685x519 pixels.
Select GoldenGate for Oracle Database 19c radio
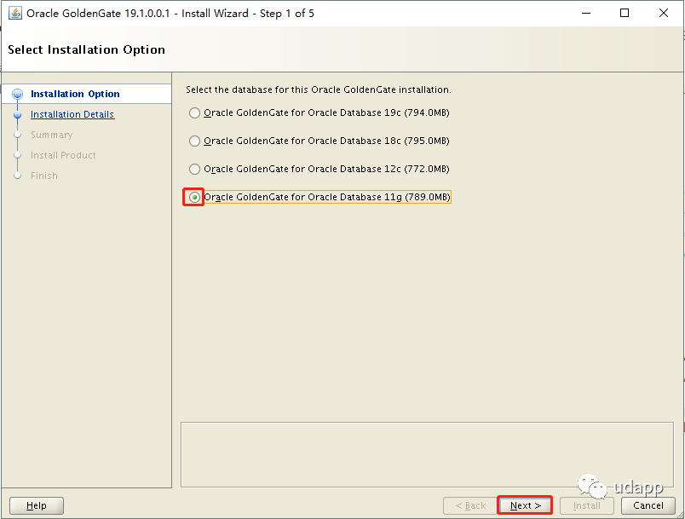[x=195, y=113]
